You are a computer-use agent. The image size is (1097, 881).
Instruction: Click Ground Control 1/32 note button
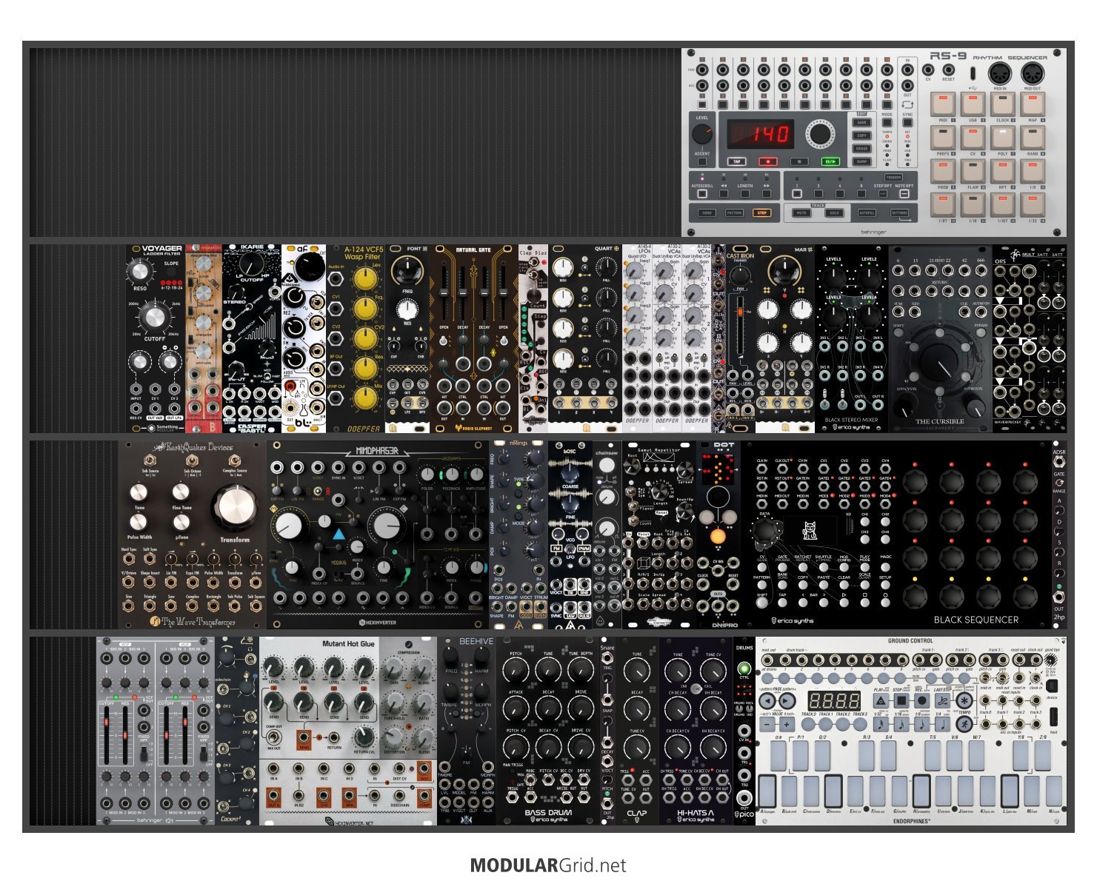click(881, 724)
